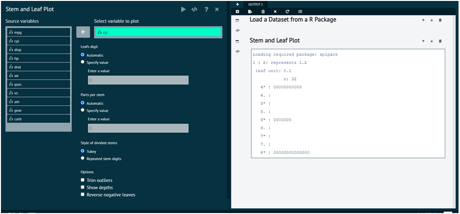This screenshot has width=460, height=214.
Task: Select cyl in the source variables list
Action: coord(39,41)
